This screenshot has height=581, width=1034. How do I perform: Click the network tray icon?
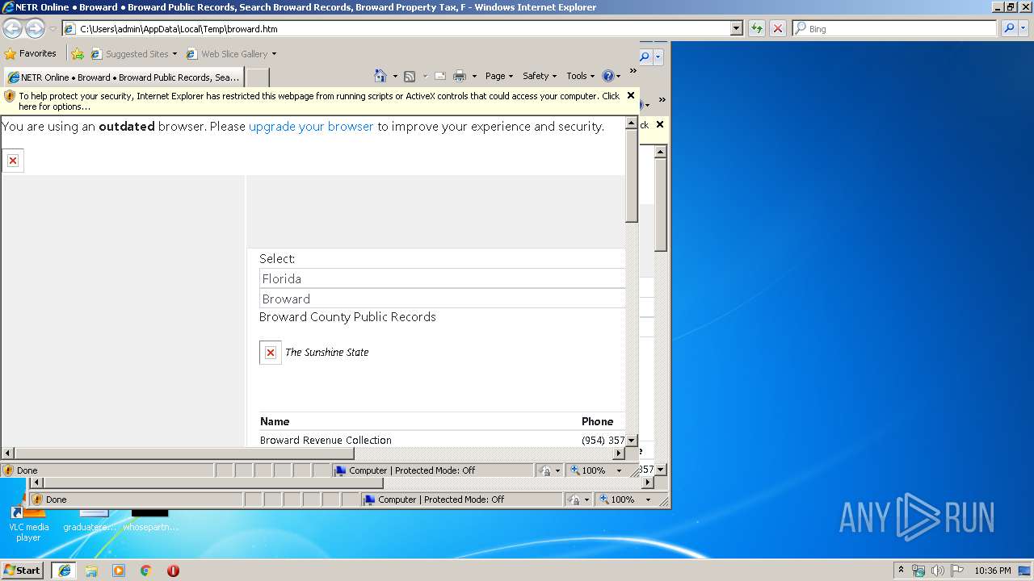click(x=918, y=571)
